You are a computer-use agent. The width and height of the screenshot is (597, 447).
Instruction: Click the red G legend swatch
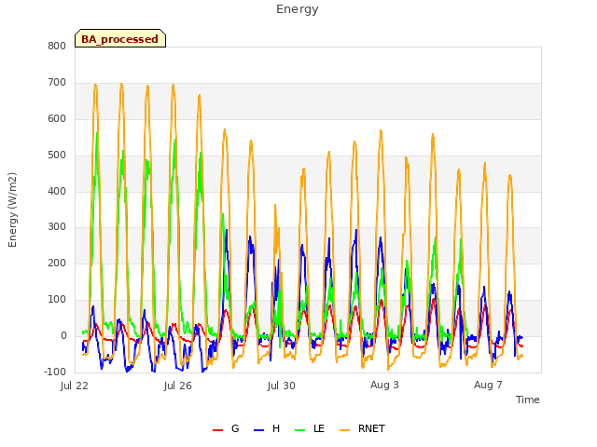click(217, 430)
